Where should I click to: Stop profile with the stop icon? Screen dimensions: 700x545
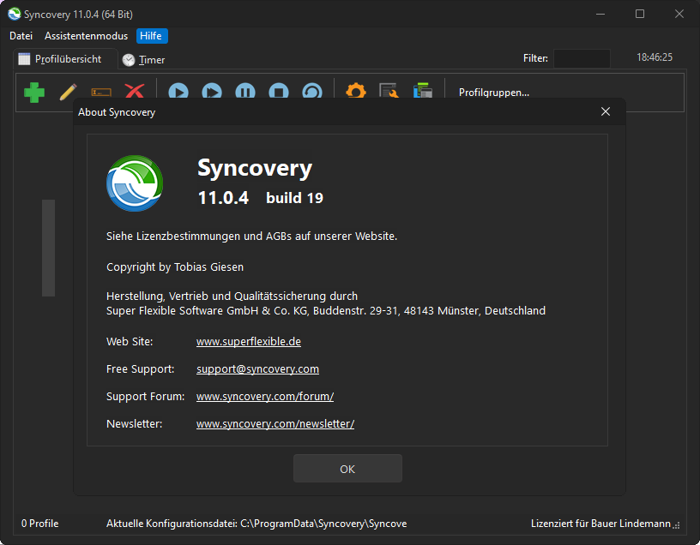click(x=279, y=92)
